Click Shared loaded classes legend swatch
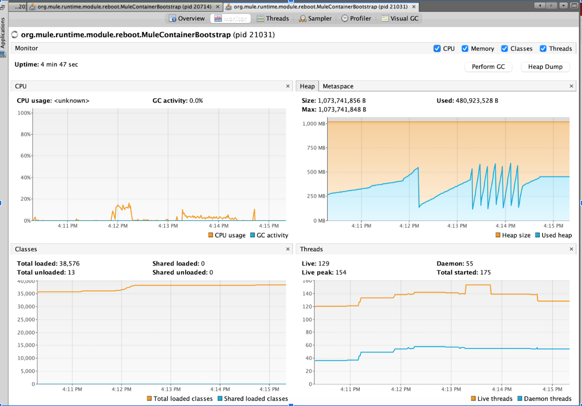The width and height of the screenshot is (582, 406). coord(220,399)
